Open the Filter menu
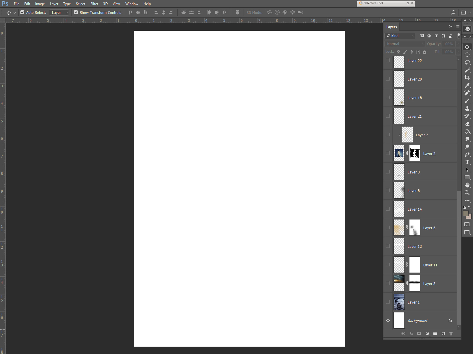 [x=94, y=4]
